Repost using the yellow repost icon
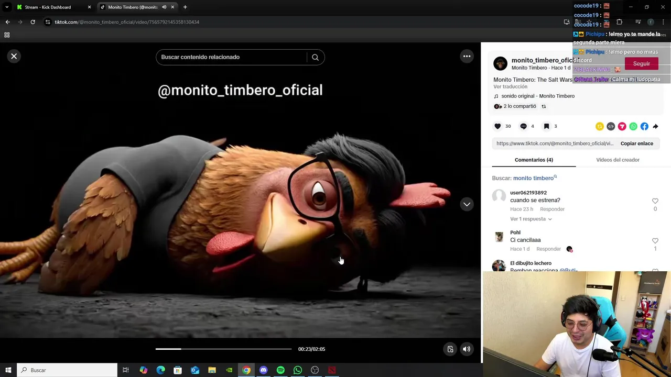Viewport: 671px width, 377px height. coord(599,126)
